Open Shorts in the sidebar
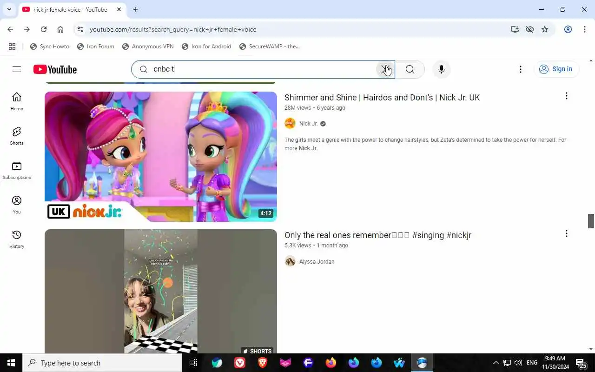Image resolution: width=595 pixels, height=372 pixels. [17, 136]
